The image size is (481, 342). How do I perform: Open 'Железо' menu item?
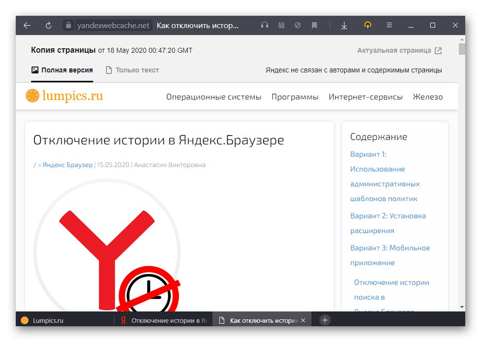pos(428,97)
